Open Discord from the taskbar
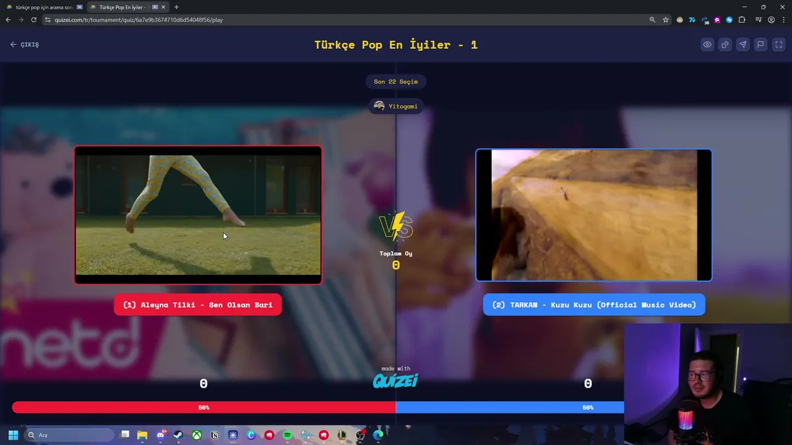The height and width of the screenshot is (445, 792). pos(160,435)
